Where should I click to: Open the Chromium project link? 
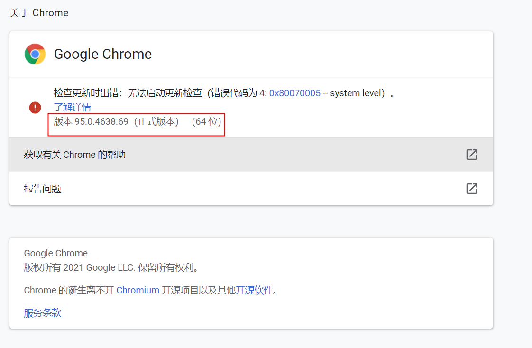[138, 290]
